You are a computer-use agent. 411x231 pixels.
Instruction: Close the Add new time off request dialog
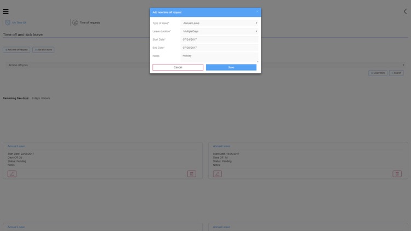coord(257,11)
